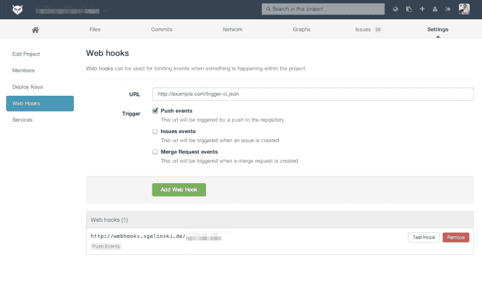The image size is (482, 288).
Task: Open the Network tab
Action: [x=233, y=30]
